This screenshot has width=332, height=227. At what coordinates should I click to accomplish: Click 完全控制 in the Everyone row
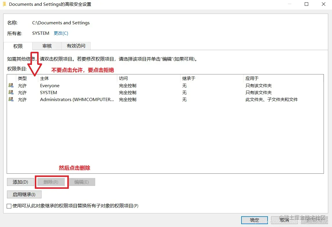pos(127,85)
